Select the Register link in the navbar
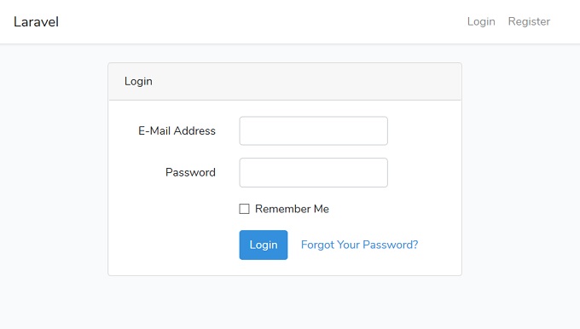This screenshot has height=329, width=580. click(x=529, y=21)
